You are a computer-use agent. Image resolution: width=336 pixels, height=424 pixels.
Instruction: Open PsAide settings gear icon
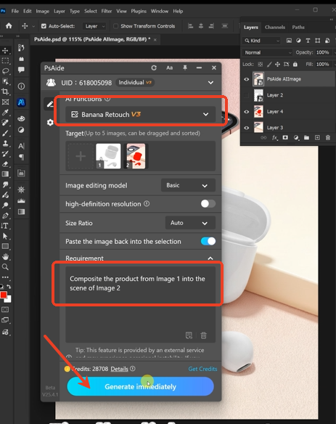click(50, 122)
